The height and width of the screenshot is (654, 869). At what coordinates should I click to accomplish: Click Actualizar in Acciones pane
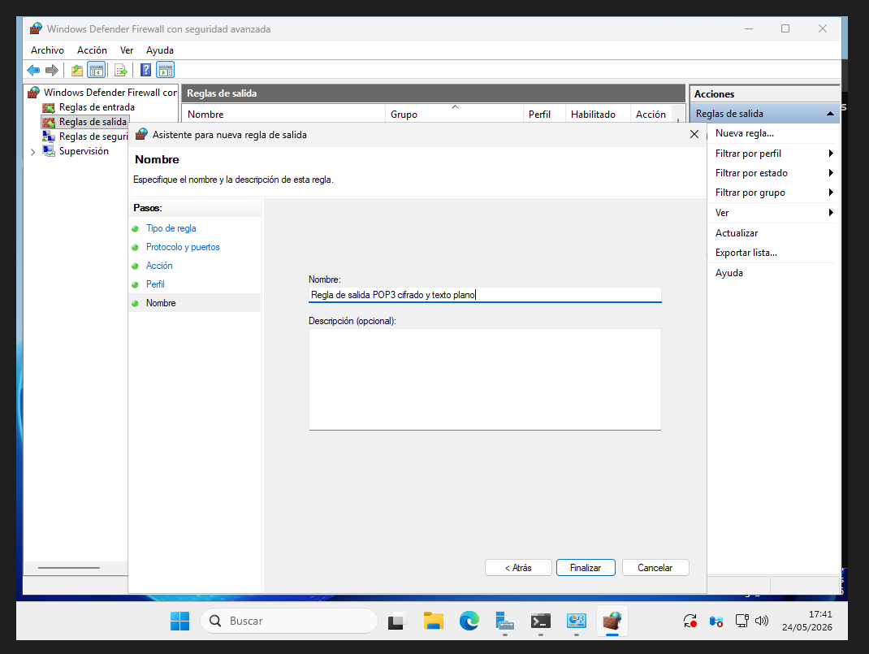(x=737, y=233)
